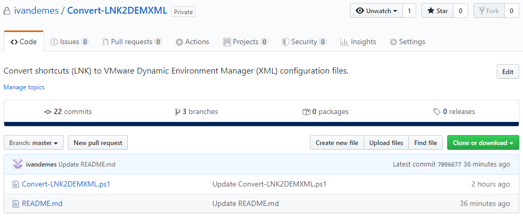Screen dimensions: 523x217
Task: Click New pull request button
Action: tap(98, 143)
